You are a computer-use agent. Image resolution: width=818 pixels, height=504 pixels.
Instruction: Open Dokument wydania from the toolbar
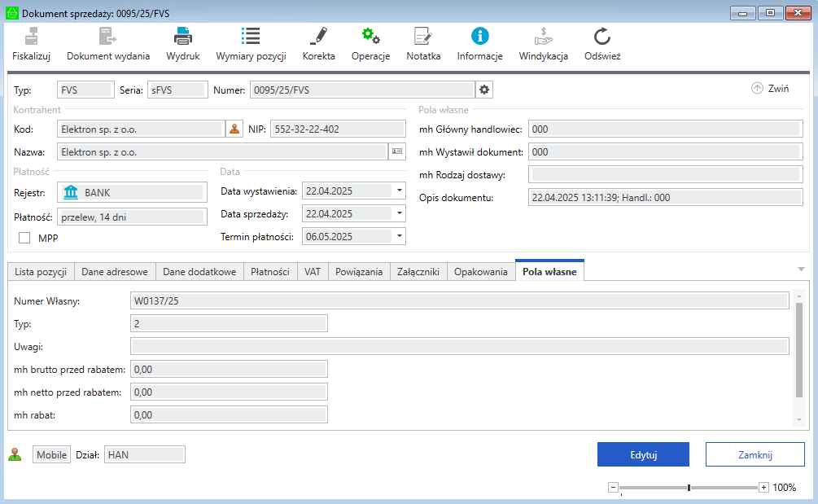click(x=107, y=37)
